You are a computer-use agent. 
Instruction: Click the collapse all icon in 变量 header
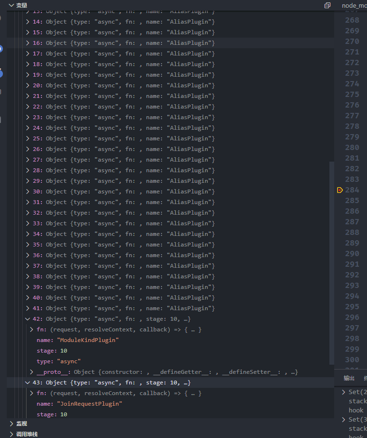click(327, 5)
